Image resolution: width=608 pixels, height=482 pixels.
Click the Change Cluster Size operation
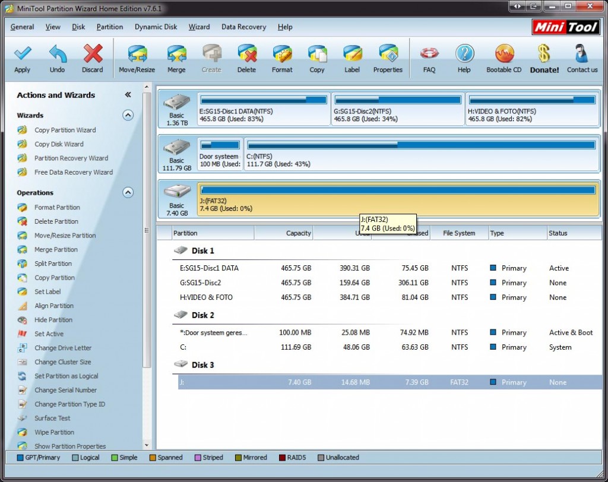click(63, 361)
